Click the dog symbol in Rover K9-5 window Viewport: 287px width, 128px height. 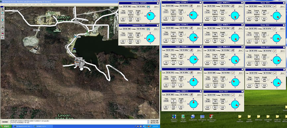[274, 7]
